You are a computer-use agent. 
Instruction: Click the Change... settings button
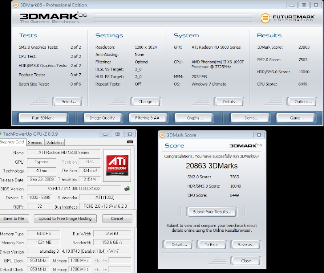coord(146,102)
